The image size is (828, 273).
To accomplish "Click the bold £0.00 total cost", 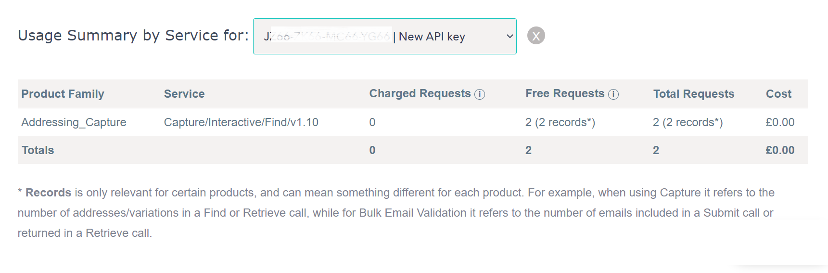I will click(x=780, y=150).
